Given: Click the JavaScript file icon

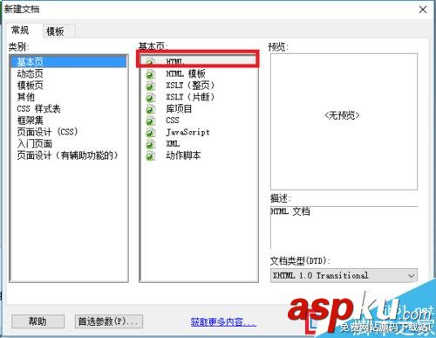Looking at the screenshot, I should coord(150,133).
